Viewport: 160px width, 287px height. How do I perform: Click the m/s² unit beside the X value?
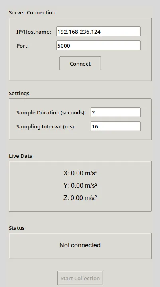click(91, 173)
